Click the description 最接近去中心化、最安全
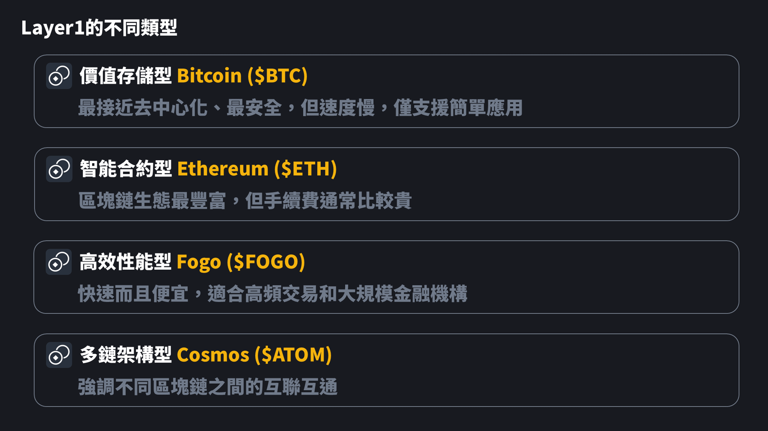This screenshot has width=768, height=431. tap(180, 108)
